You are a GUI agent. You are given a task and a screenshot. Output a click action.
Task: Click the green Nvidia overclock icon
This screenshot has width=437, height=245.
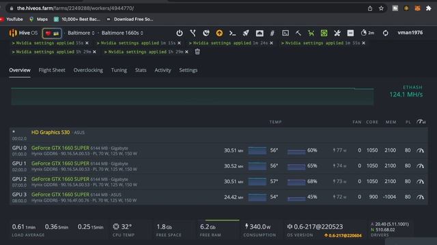point(311,33)
